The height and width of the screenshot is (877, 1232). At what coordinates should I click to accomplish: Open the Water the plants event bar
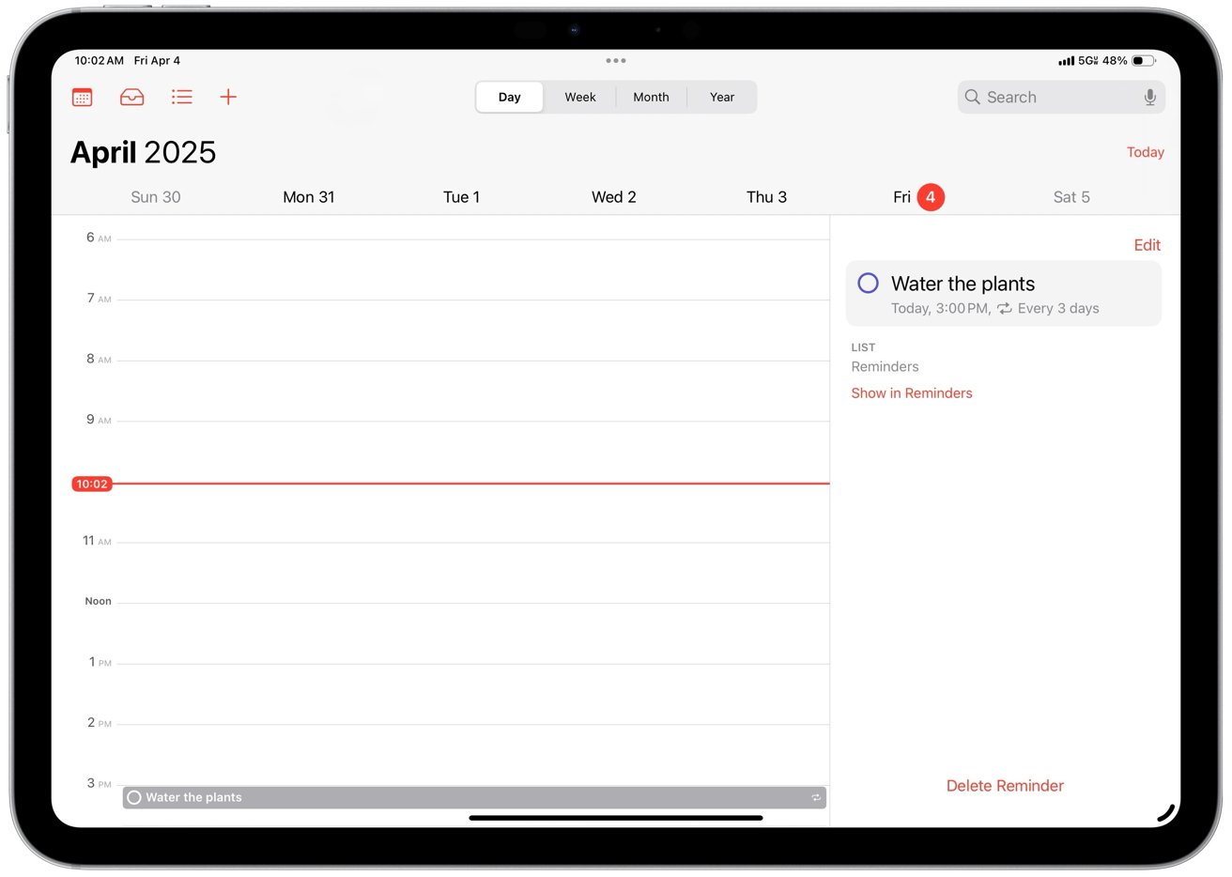pos(474,797)
